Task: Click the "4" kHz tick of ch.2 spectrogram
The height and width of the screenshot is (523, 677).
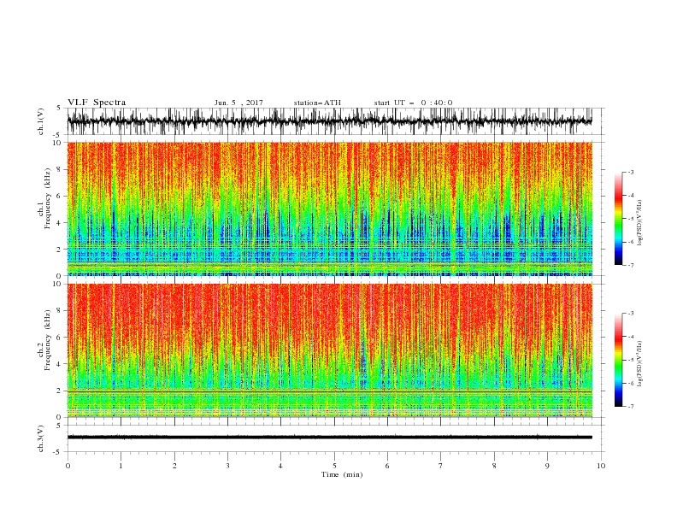Action: point(59,364)
